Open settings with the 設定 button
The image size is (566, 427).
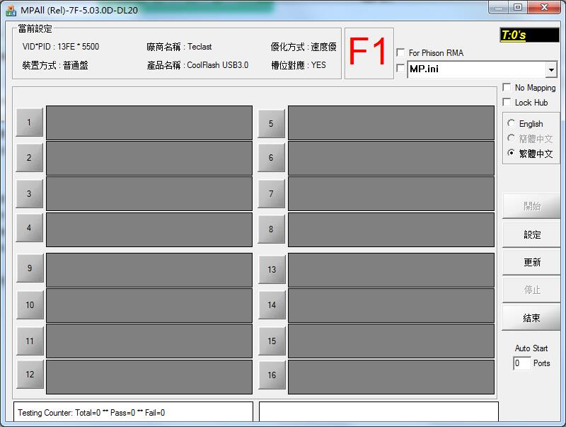pos(531,234)
